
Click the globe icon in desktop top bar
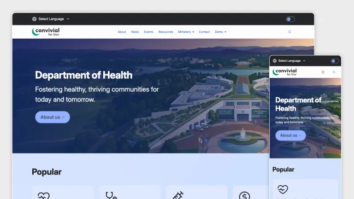[34, 19]
